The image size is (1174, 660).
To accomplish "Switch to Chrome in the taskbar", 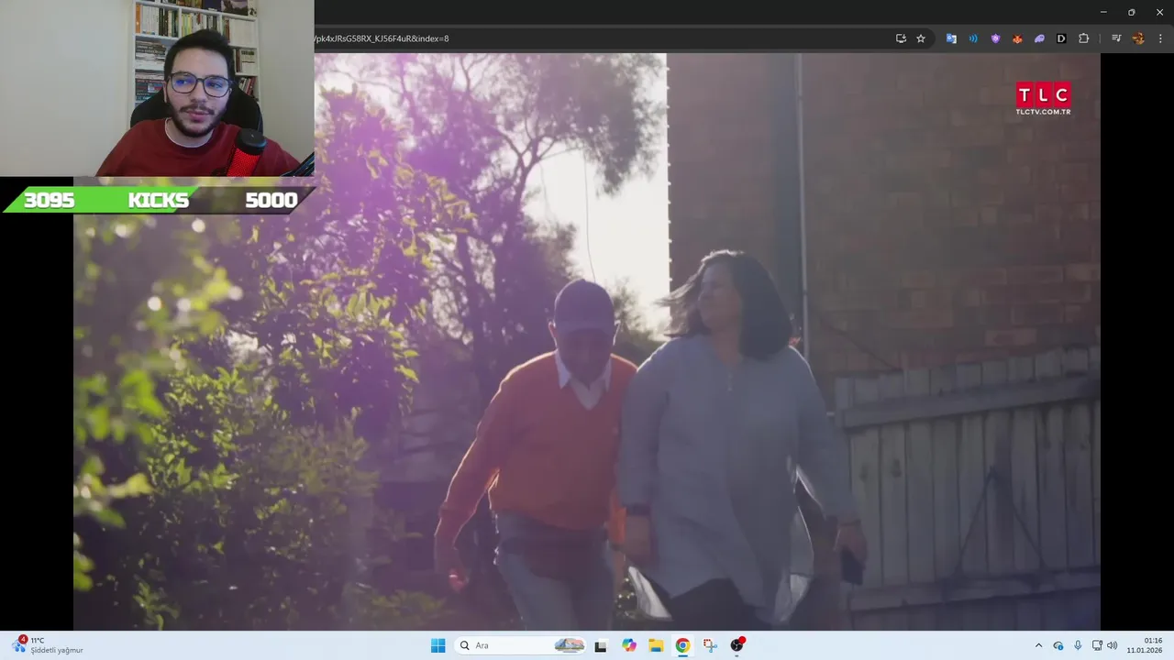I will pyautogui.click(x=682, y=645).
